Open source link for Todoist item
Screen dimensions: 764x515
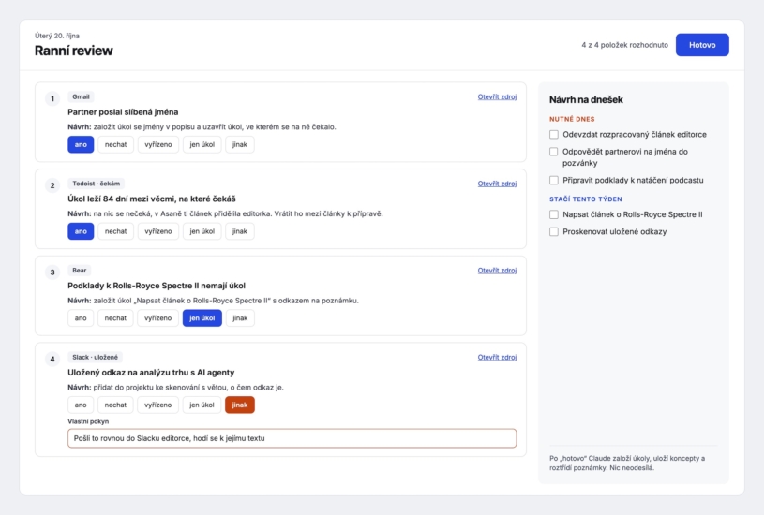coord(497,184)
